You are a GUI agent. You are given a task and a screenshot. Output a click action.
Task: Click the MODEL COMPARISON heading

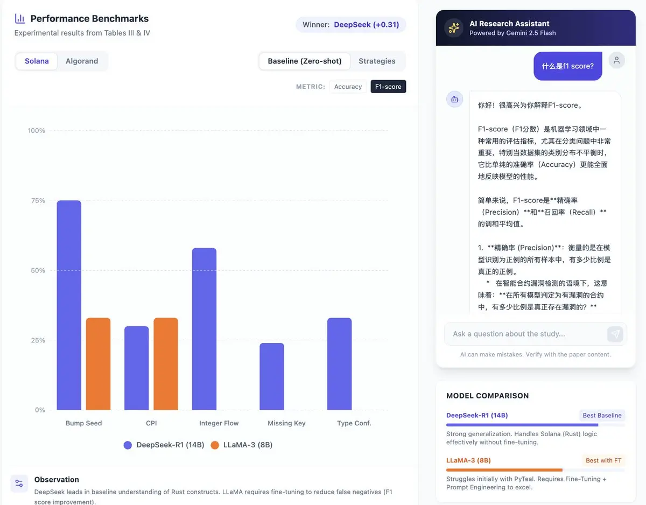click(x=488, y=396)
